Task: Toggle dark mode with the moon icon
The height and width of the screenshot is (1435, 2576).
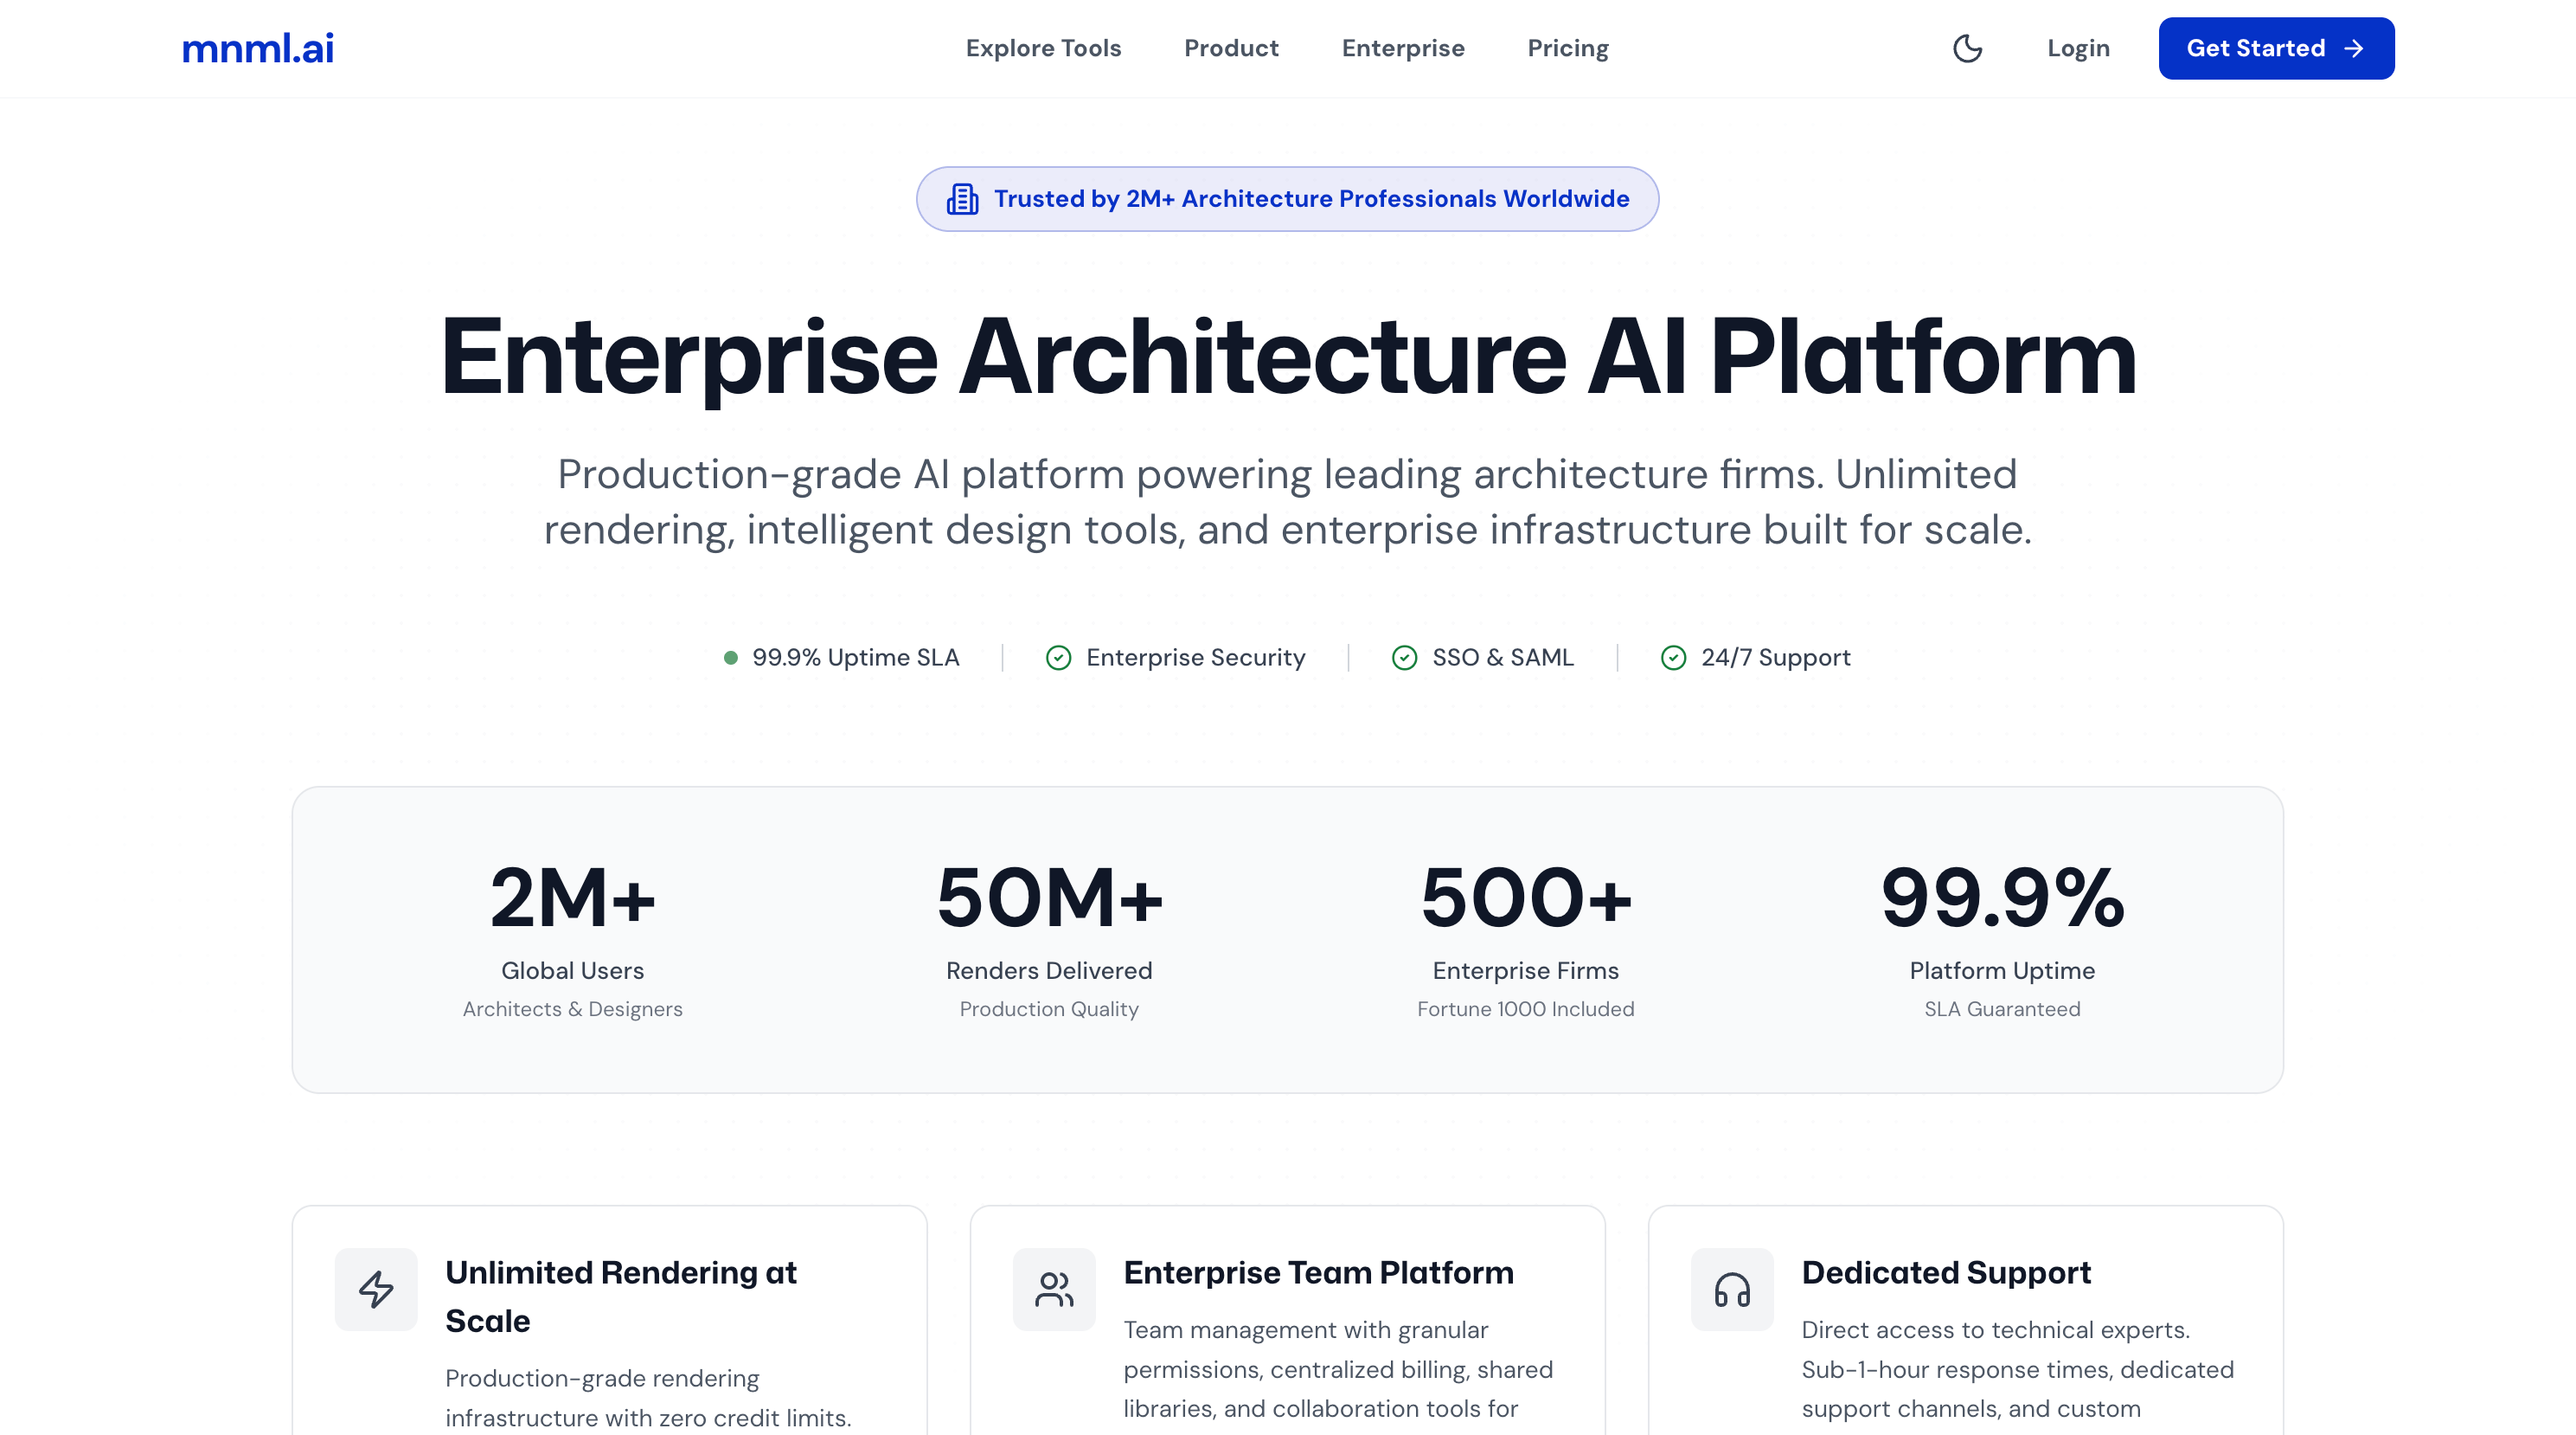Action: [1967, 48]
